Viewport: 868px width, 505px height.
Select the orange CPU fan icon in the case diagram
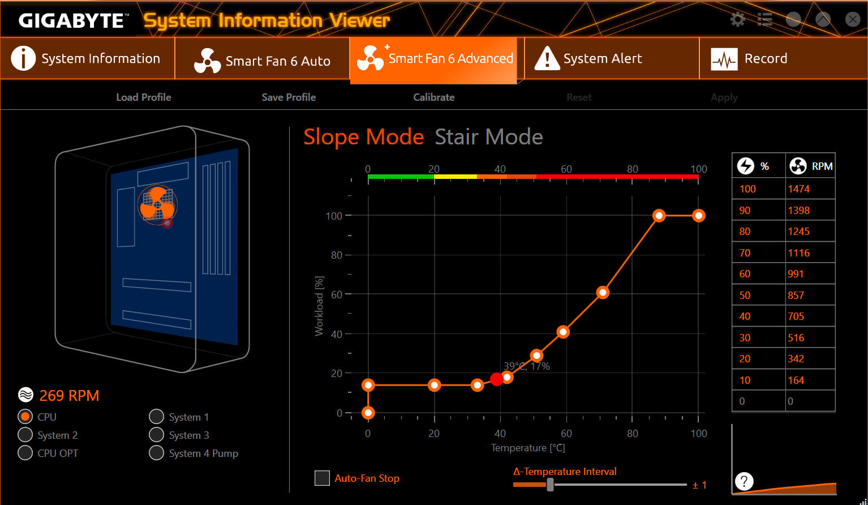pos(157,204)
